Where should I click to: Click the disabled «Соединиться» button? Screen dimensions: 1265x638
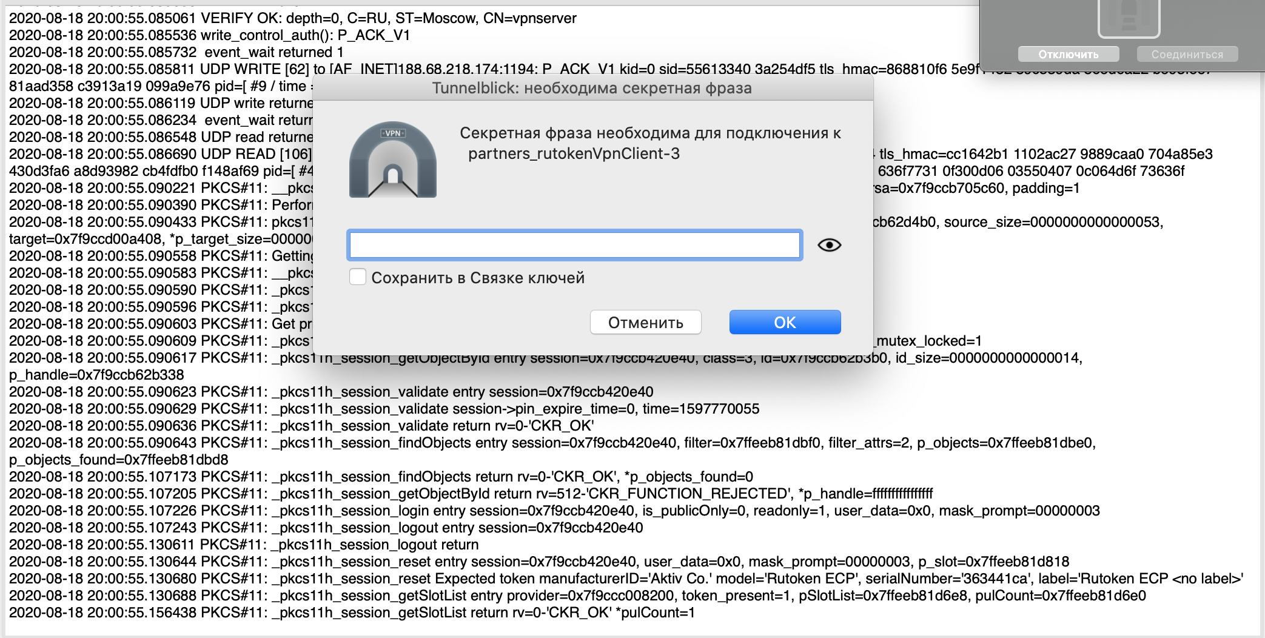click(1187, 53)
